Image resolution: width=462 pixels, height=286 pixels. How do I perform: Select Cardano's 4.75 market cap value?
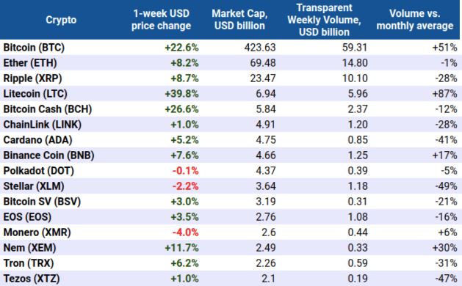(266, 140)
